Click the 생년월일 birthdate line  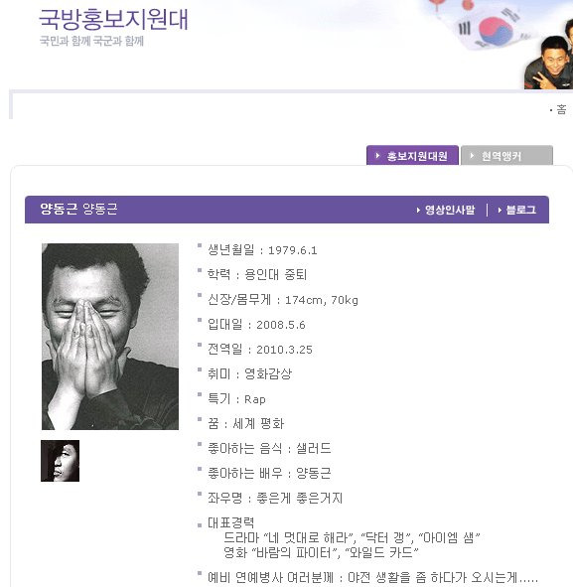(x=262, y=249)
